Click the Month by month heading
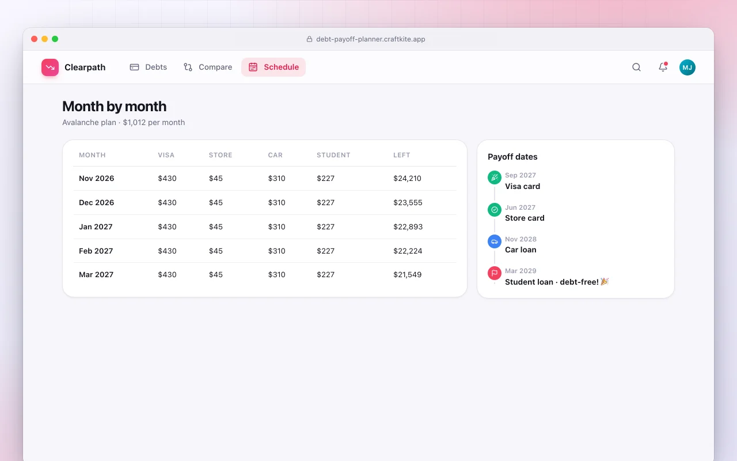Screen dimensions: 737x461 coord(115,107)
